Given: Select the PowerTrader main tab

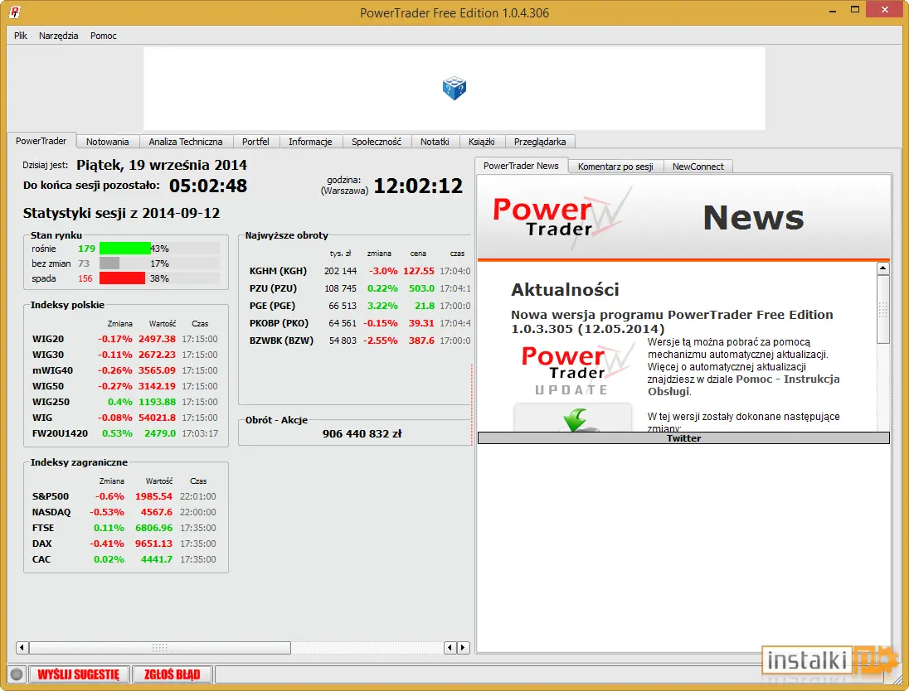Looking at the screenshot, I should coord(41,141).
